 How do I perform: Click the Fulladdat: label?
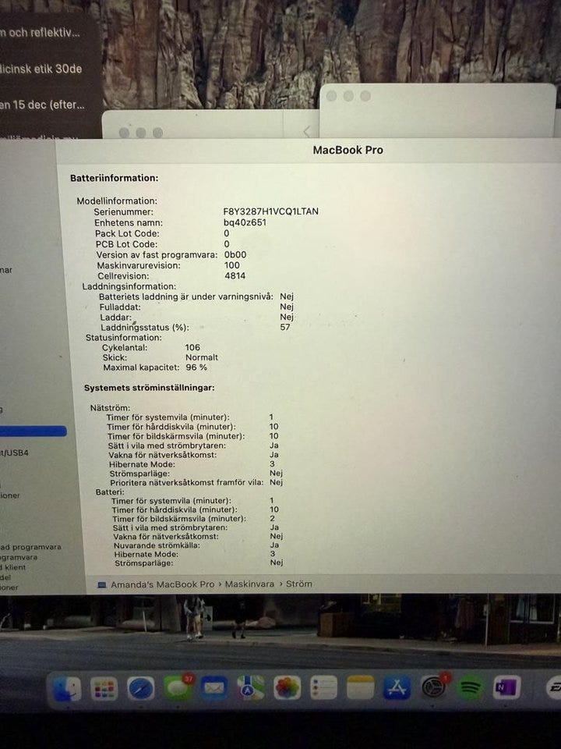120,307
